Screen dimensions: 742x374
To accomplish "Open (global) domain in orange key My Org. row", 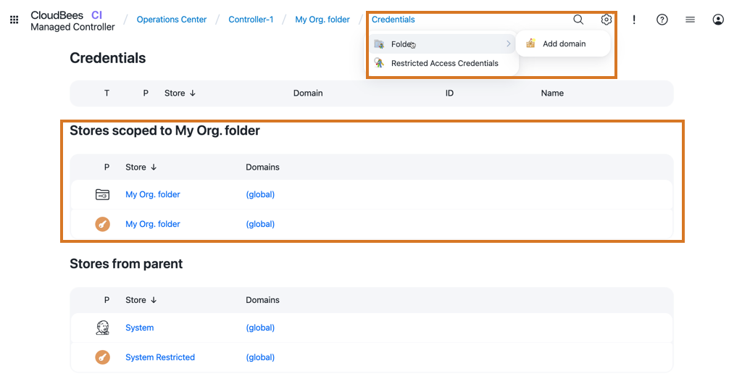I will coord(260,224).
